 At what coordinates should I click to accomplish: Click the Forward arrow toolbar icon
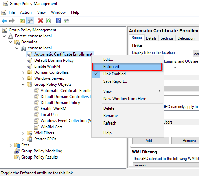coord(12,21)
